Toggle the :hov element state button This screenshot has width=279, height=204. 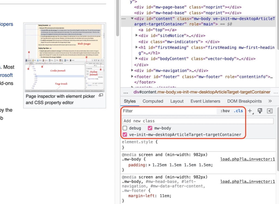click(x=225, y=111)
